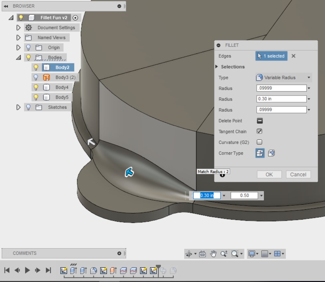Expand the Sketches folder
The image size is (325, 282).
tap(19, 107)
